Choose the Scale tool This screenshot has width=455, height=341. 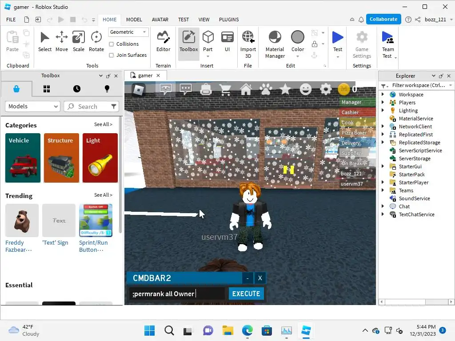[x=78, y=42]
